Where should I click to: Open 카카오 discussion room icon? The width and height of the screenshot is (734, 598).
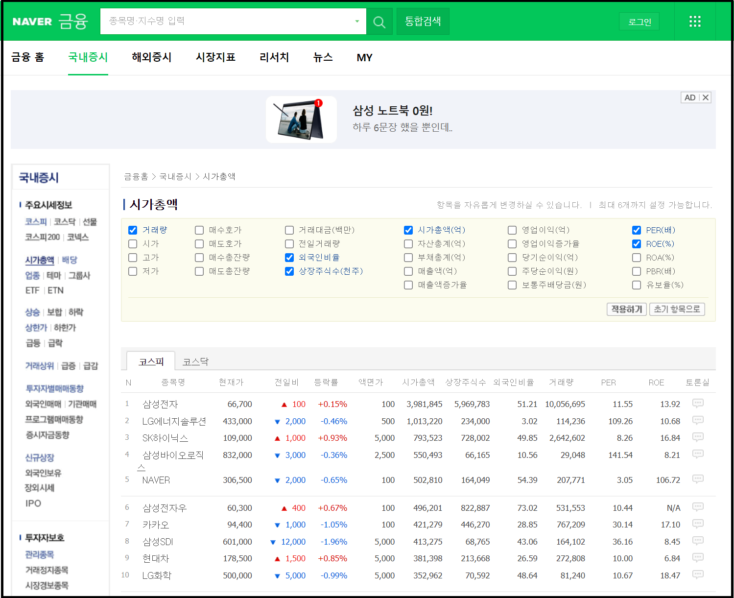698,524
